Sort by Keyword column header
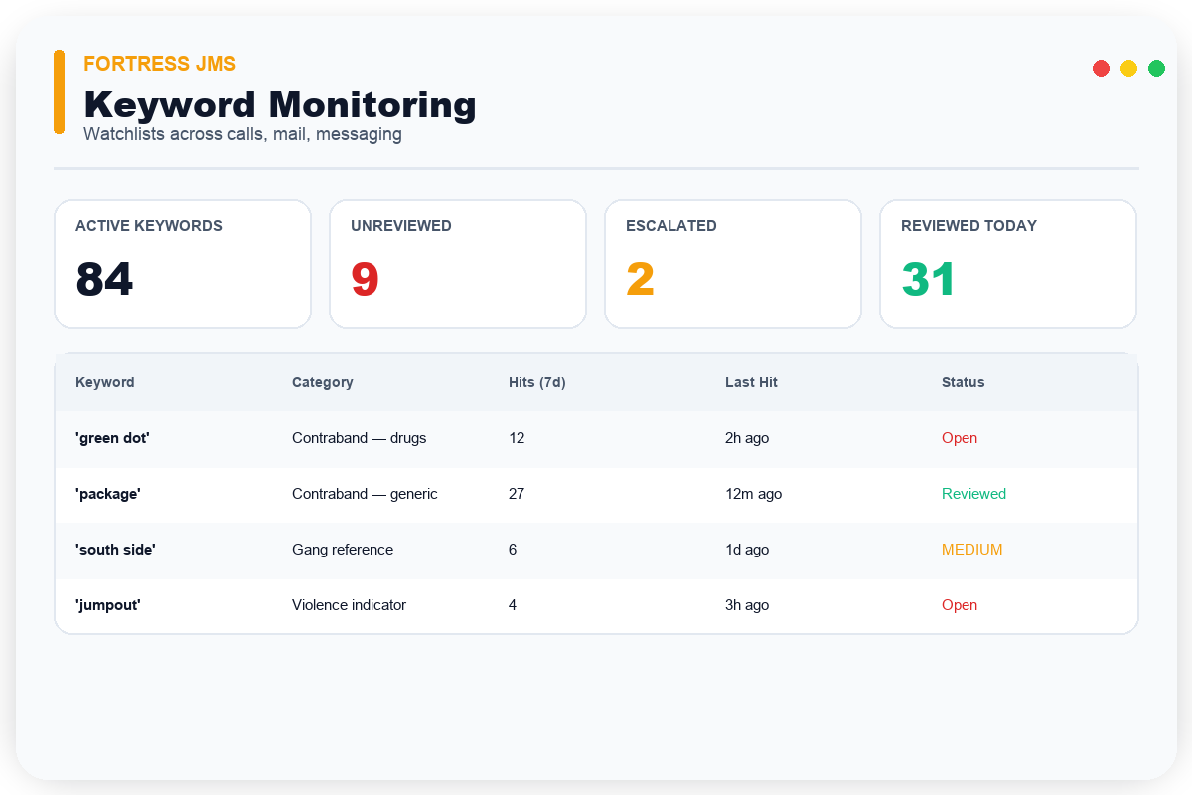The height and width of the screenshot is (795, 1192). click(105, 382)
